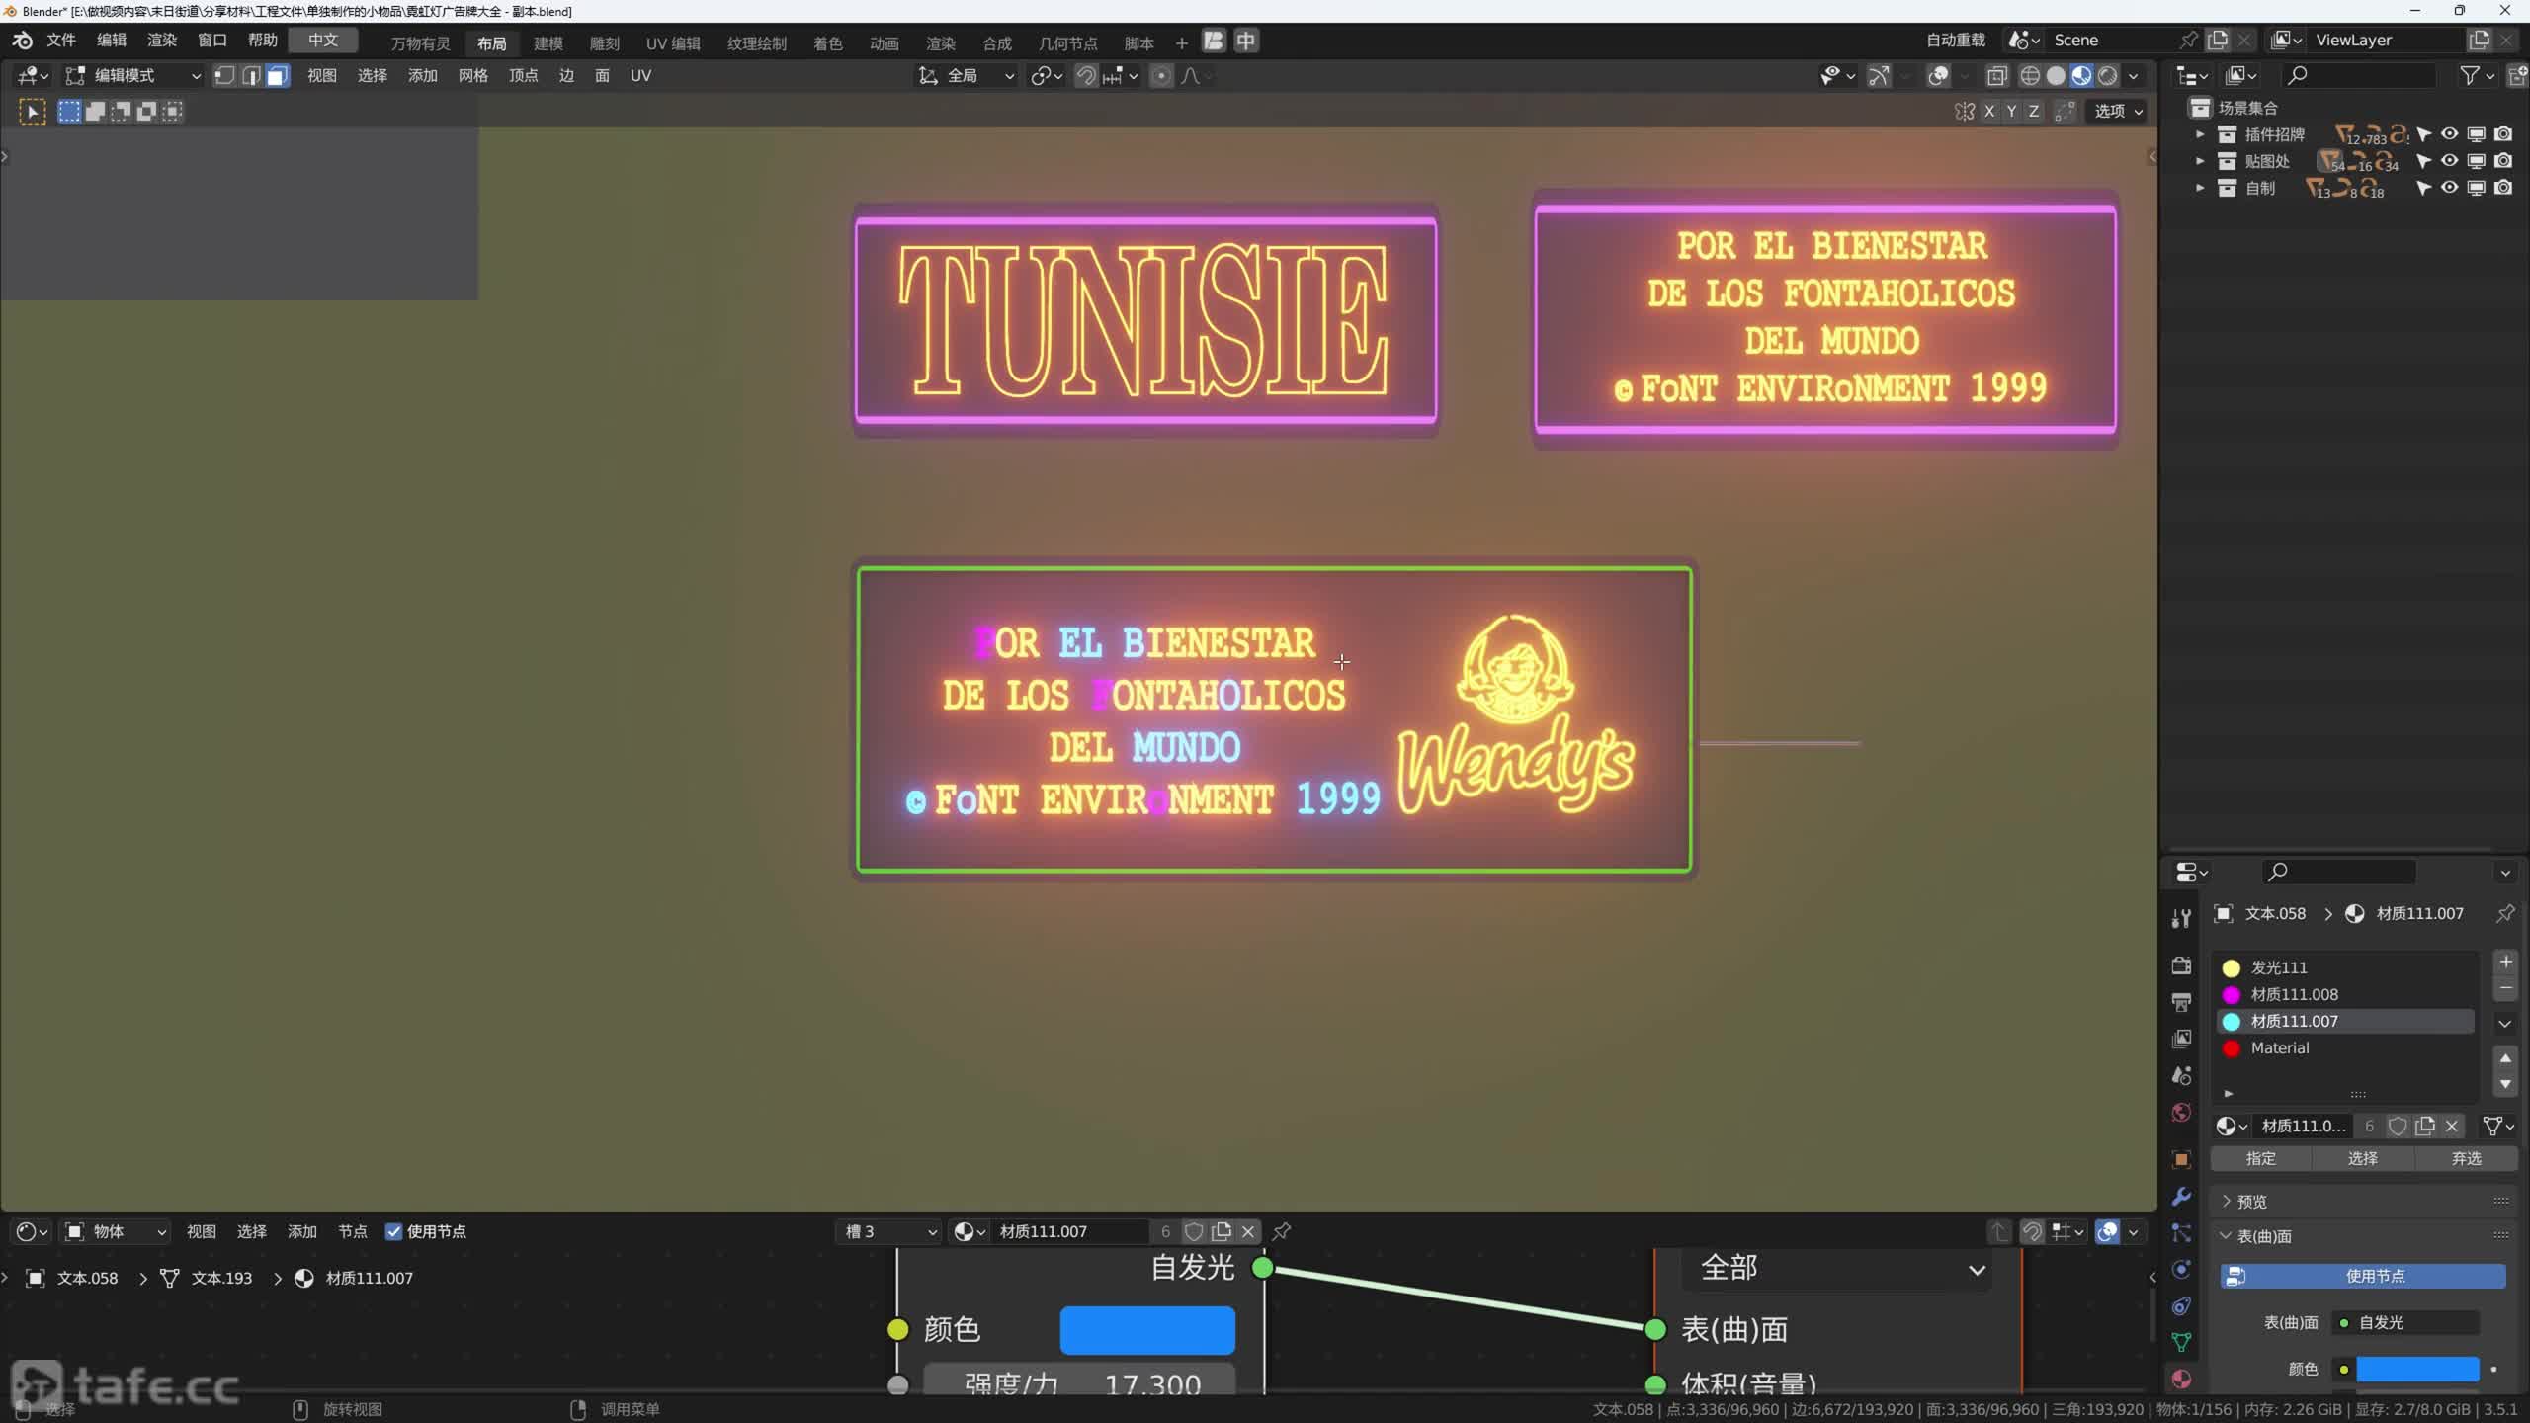The image size is (2530, 1423).
Task: Open Modifier properties tab
Action: 2181,1196
